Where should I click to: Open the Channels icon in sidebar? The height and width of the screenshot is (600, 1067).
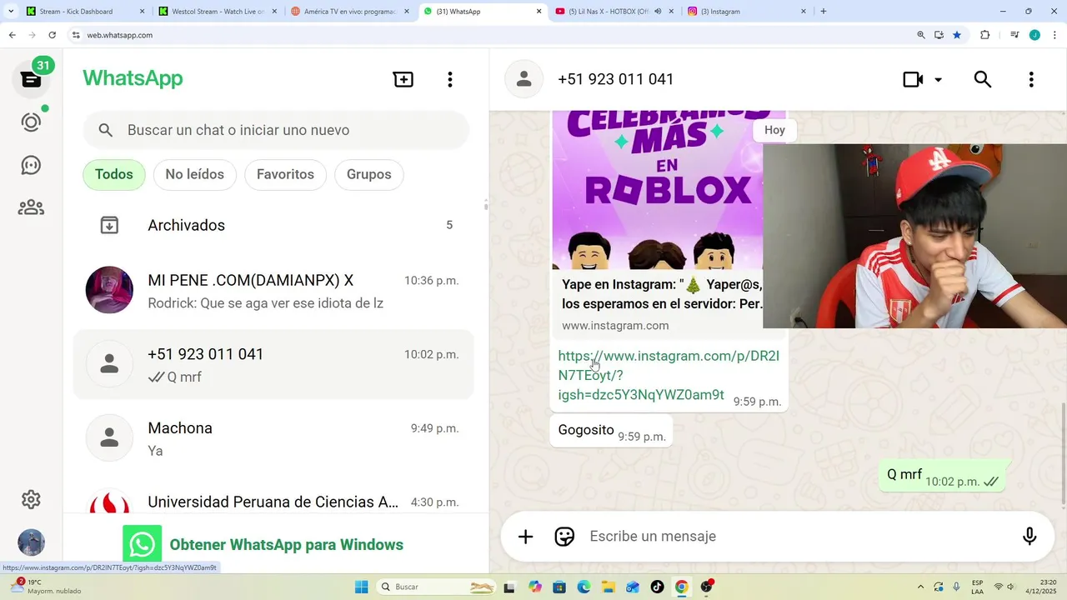[31, 165]
